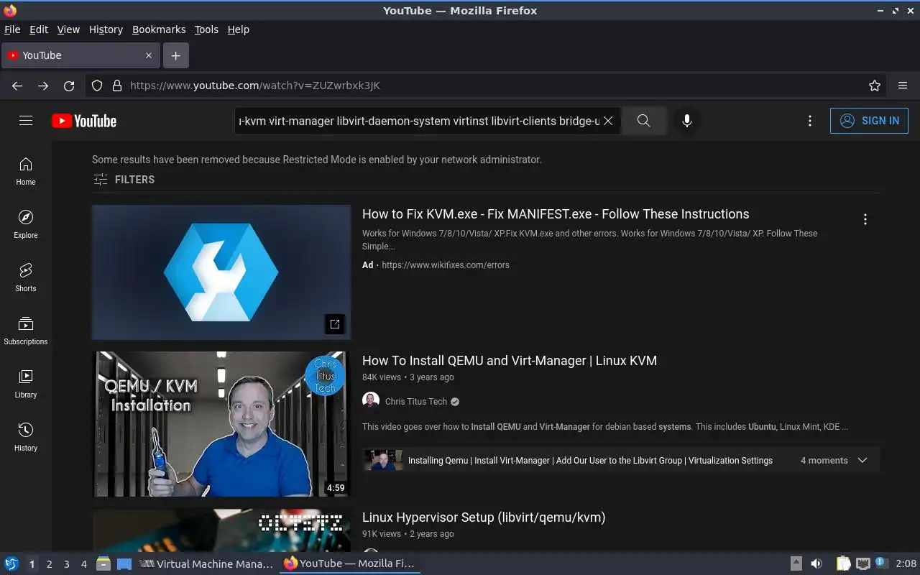Open Library in the sidebar

[x=26, y=384]
